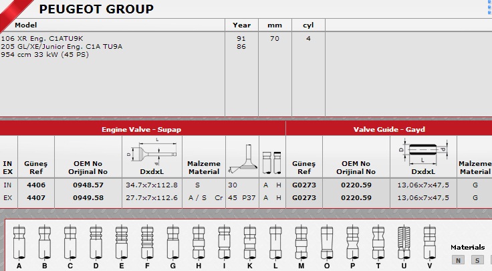Click OEM number 0948.57

88,185
